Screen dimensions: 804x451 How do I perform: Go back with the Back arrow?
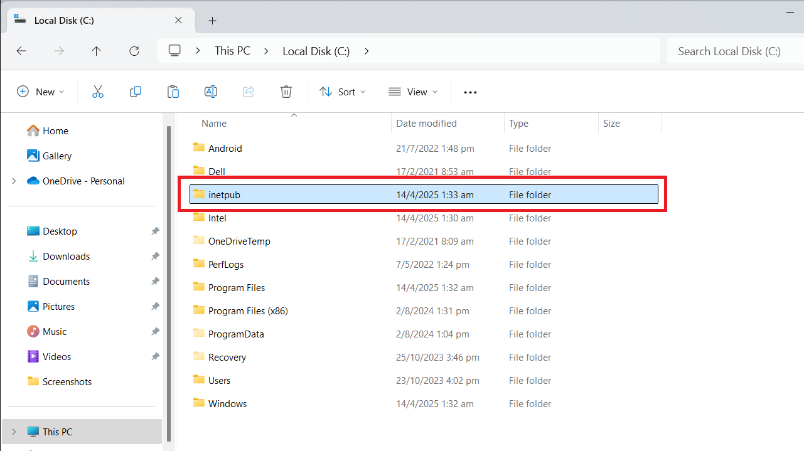pyautogui.click(x=21, y=51)
